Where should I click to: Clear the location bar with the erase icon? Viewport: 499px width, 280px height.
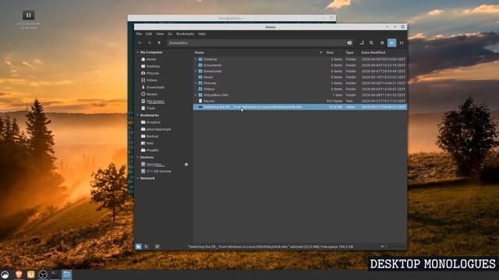coord(349,43)
